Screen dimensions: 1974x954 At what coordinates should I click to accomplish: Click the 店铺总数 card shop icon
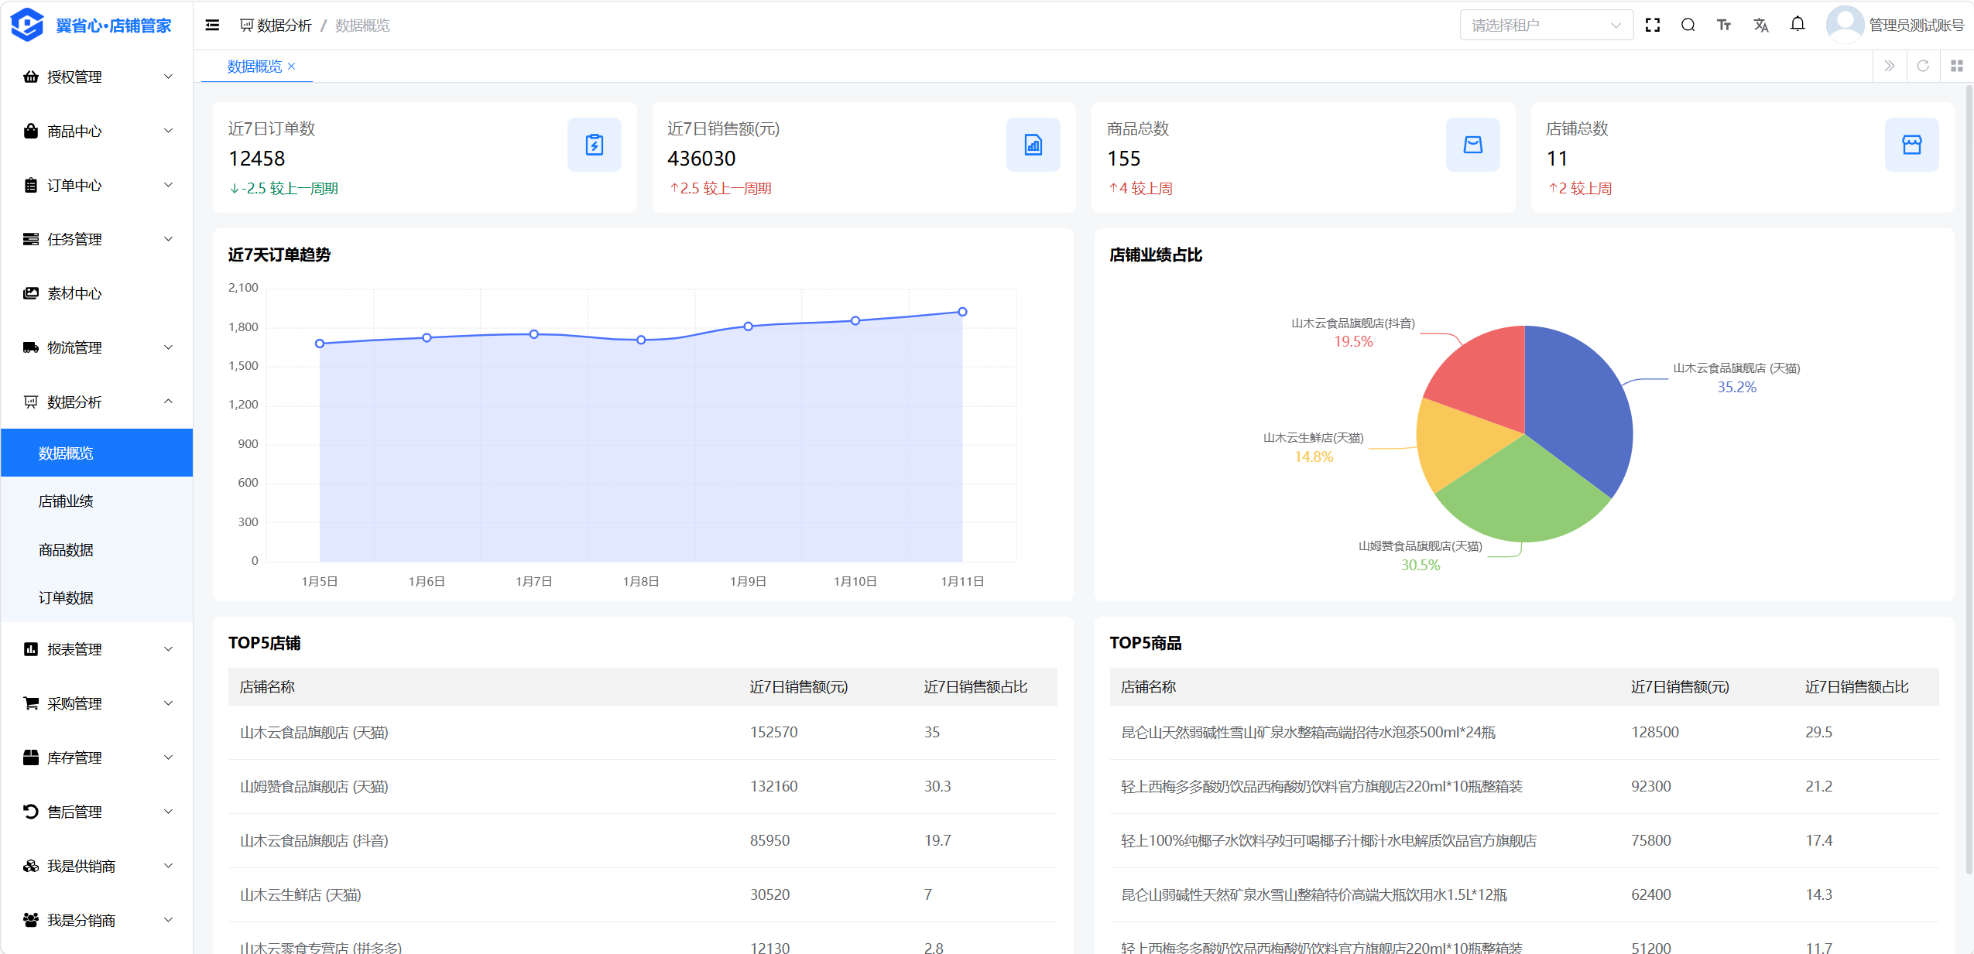(x=1912, y=145)
